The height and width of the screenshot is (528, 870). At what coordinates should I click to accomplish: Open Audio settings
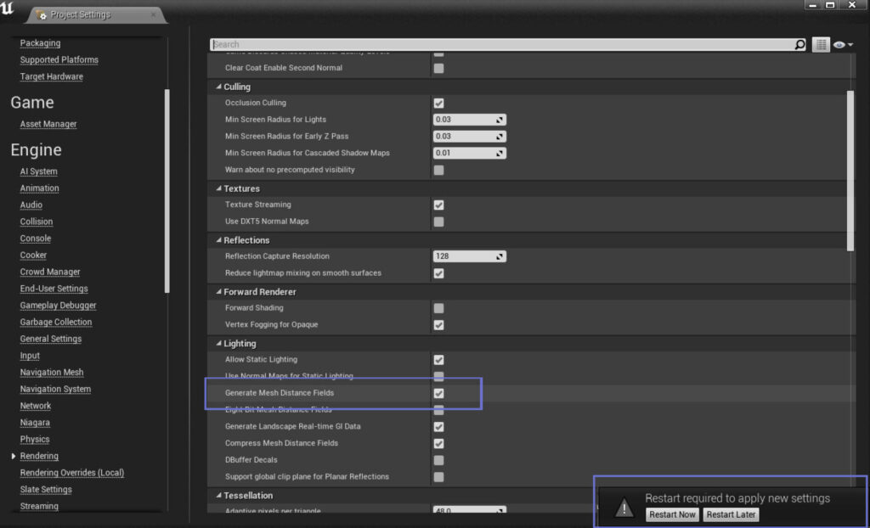point(31,205)
